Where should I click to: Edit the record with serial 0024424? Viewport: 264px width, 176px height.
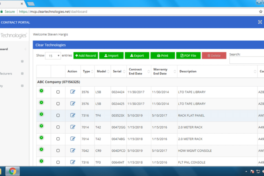point(73,92)
